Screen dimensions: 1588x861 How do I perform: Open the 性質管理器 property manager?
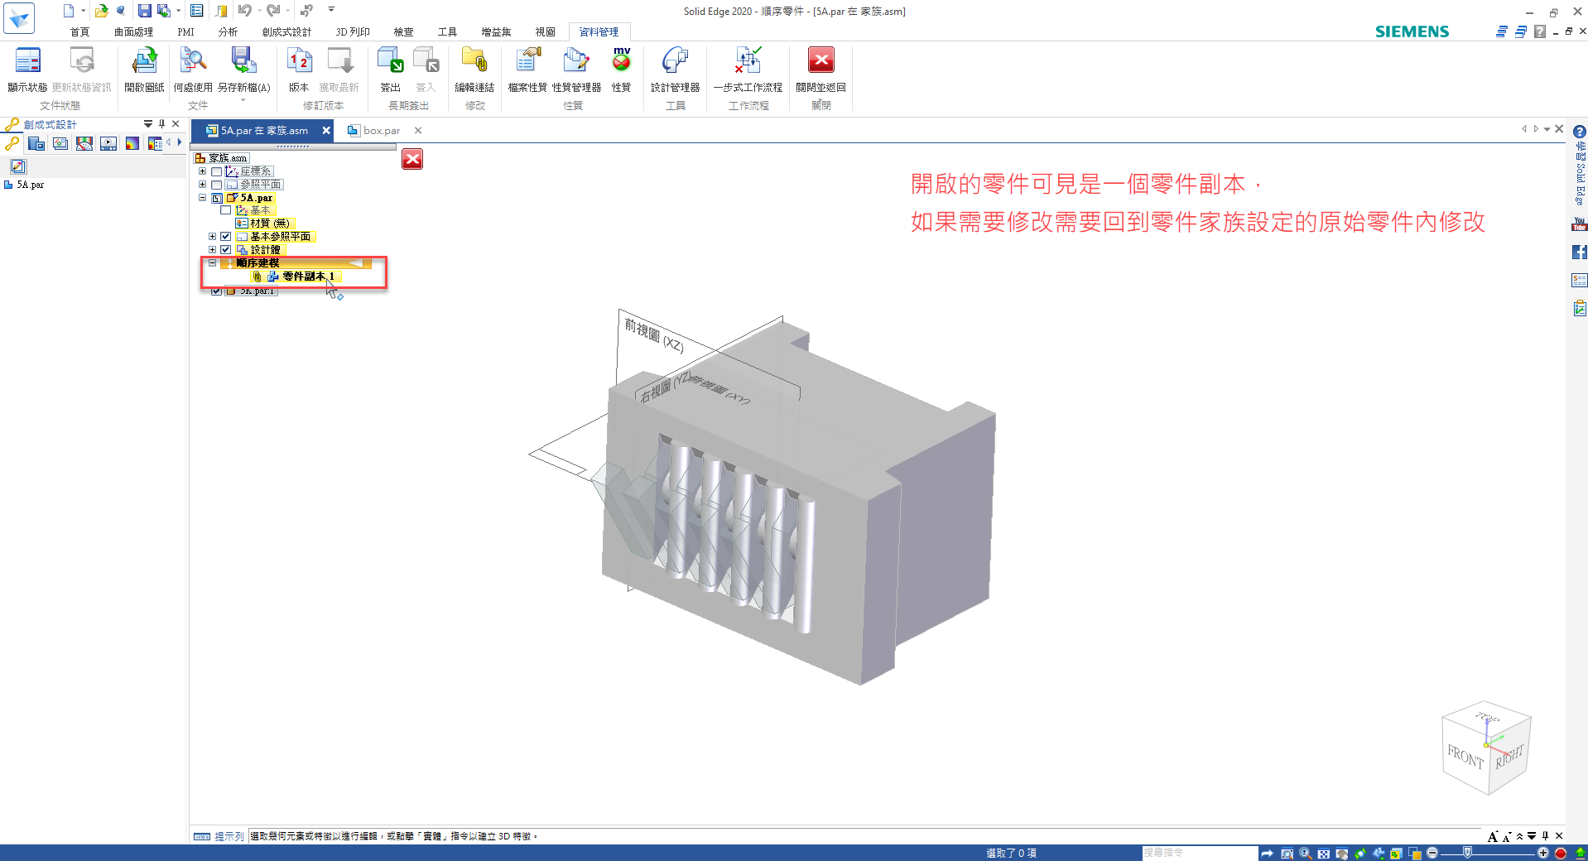pyautogui.click(x=576, y=60)
